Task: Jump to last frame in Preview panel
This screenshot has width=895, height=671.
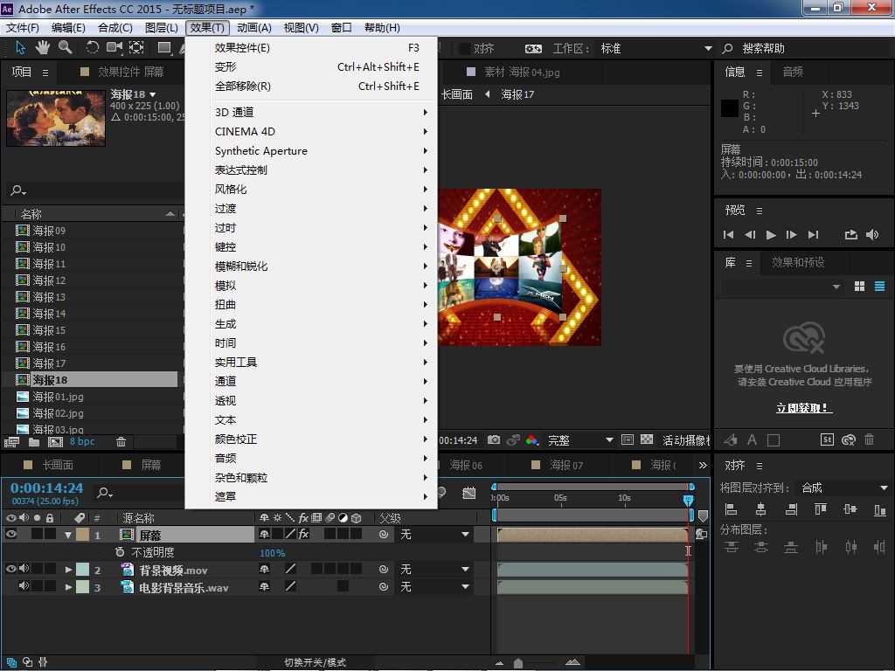Action: pyautogui.click(x=814, y=234)
